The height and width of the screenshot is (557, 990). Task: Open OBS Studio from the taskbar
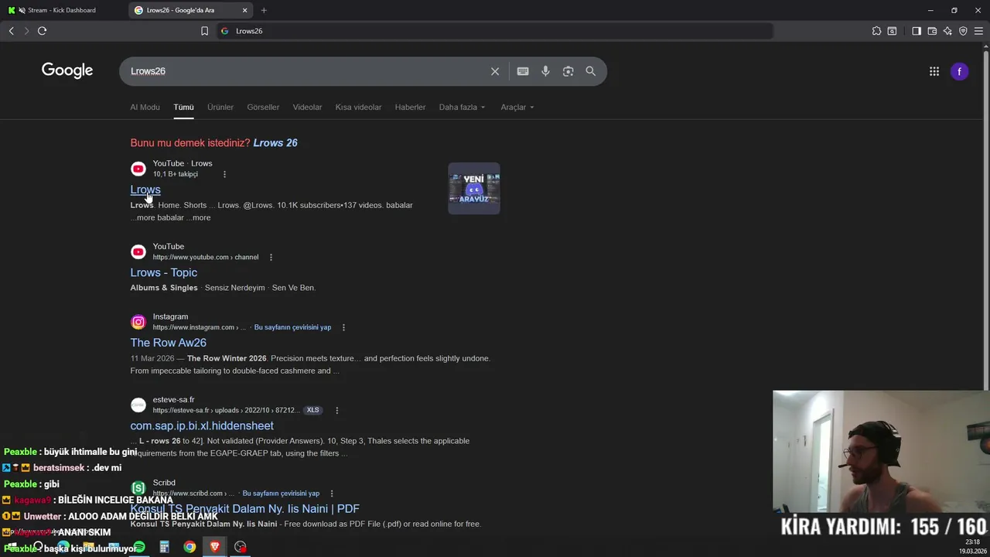241,547
